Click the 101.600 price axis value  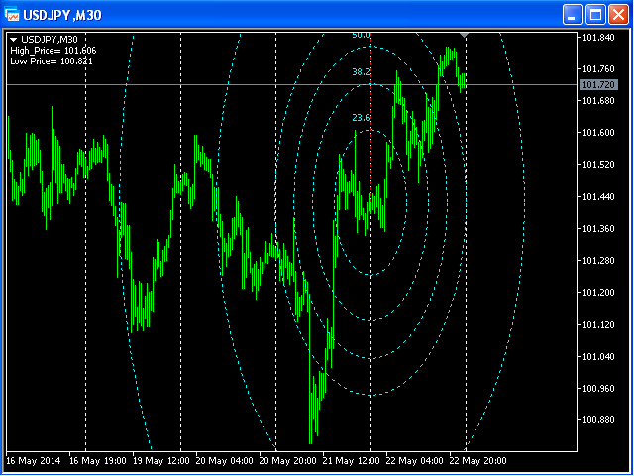(x=598, y=132)
